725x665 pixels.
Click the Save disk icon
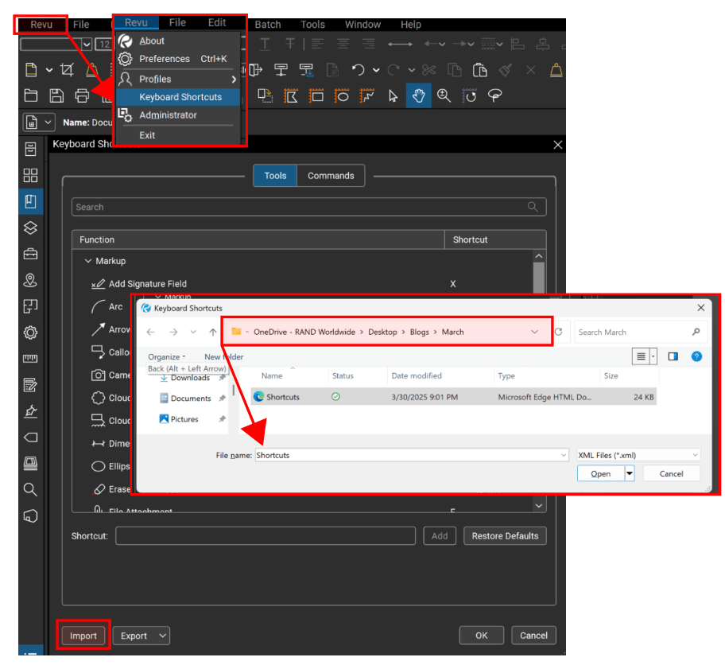tap(56, 95)
